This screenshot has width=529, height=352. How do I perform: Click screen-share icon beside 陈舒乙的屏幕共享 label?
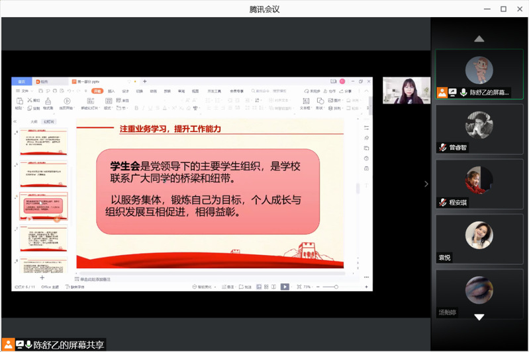pos(20,345)
